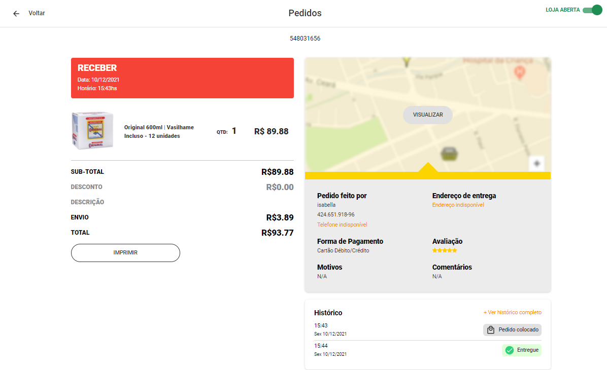Click the hospital pin on the map

519,73
